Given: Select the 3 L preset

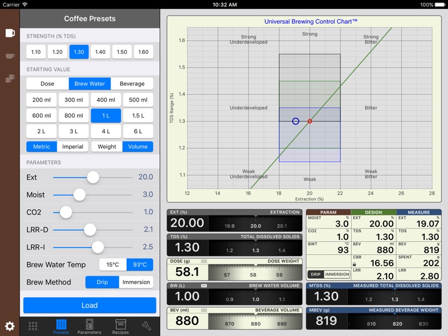Looking at the screenshot, I should coord(73,131).
